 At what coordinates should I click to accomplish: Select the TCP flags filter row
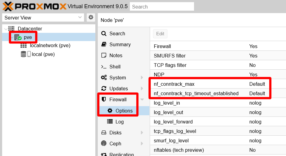tap(218, 65)
